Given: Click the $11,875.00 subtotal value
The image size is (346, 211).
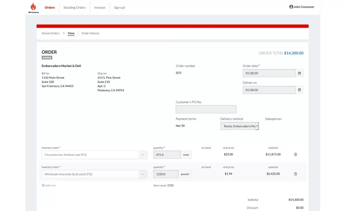Looking at the screenshot, I should tap(273, 154).
